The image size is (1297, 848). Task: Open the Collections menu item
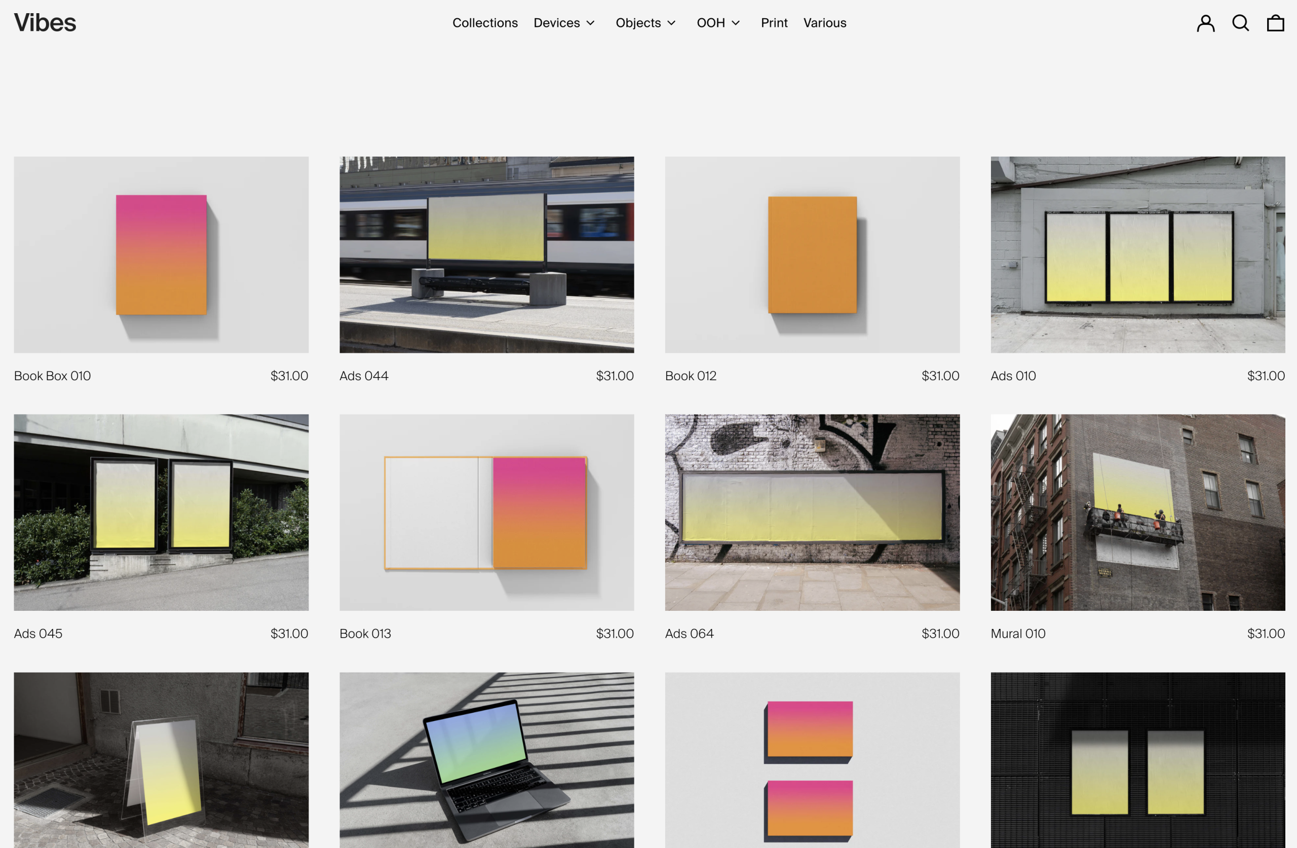coord(484,23)
